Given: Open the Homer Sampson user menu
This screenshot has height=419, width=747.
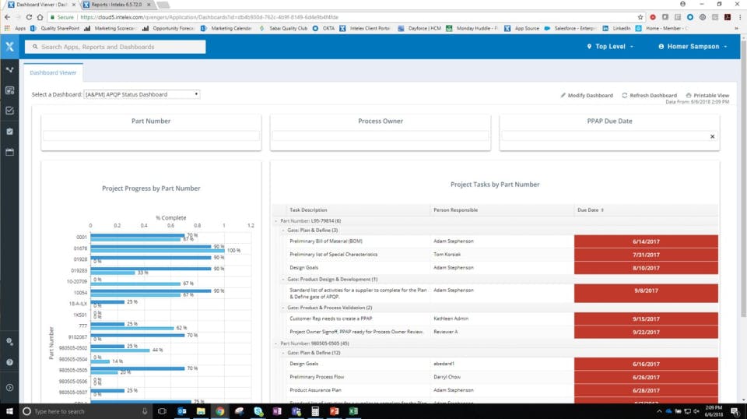Looking at the screenshot, I should (693, 47).
